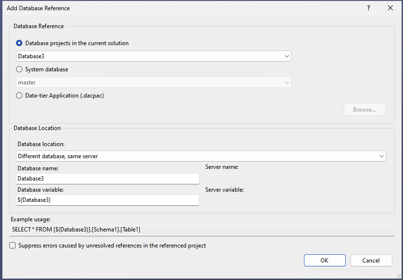Click the Server name field
This screenshot has height=280, width=403.
pos(294,179)
